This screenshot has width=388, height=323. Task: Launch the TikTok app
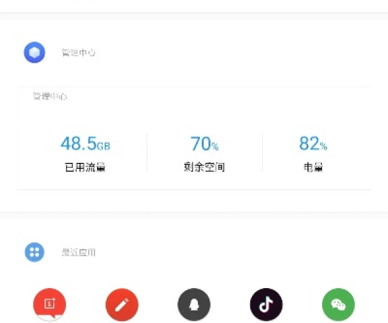click(x=266, y=304)
